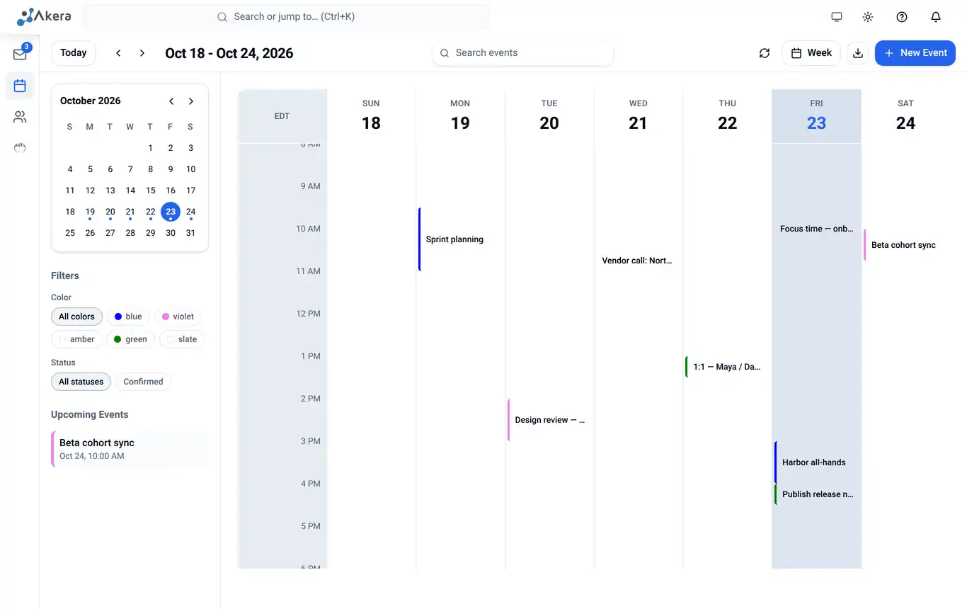The image size is (967, 609).
Task: Toggle the light theme sun icon
Action: pos(868,17)
